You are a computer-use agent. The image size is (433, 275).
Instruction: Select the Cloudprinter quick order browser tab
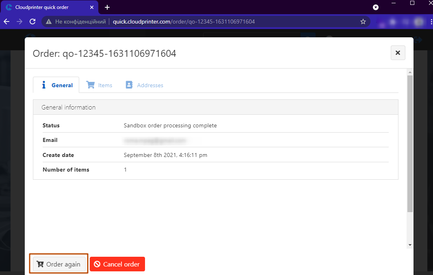pos(49,7)
